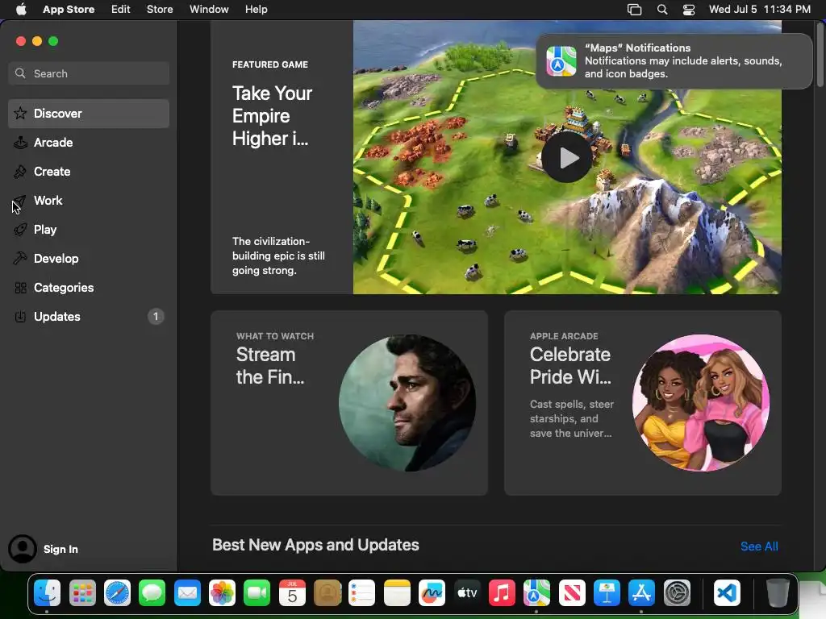The height and width of the screenshot is (619, 826).
Task: Open the Discover section in sidebar
Action: pyautogui.click(x=89, y=113)
